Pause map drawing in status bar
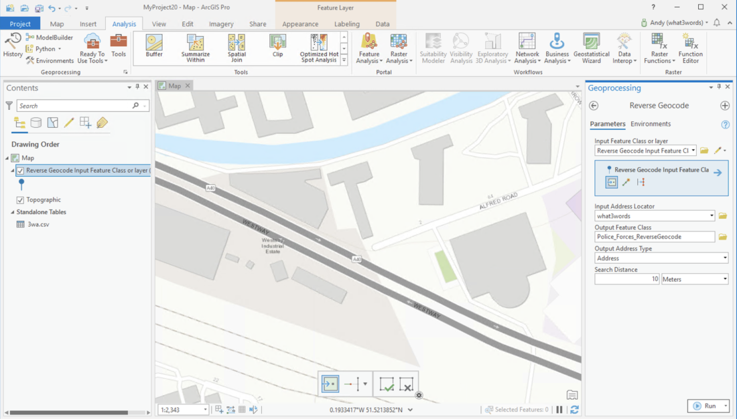Screen dimensions: 737x419 click(x=559, y=410)
